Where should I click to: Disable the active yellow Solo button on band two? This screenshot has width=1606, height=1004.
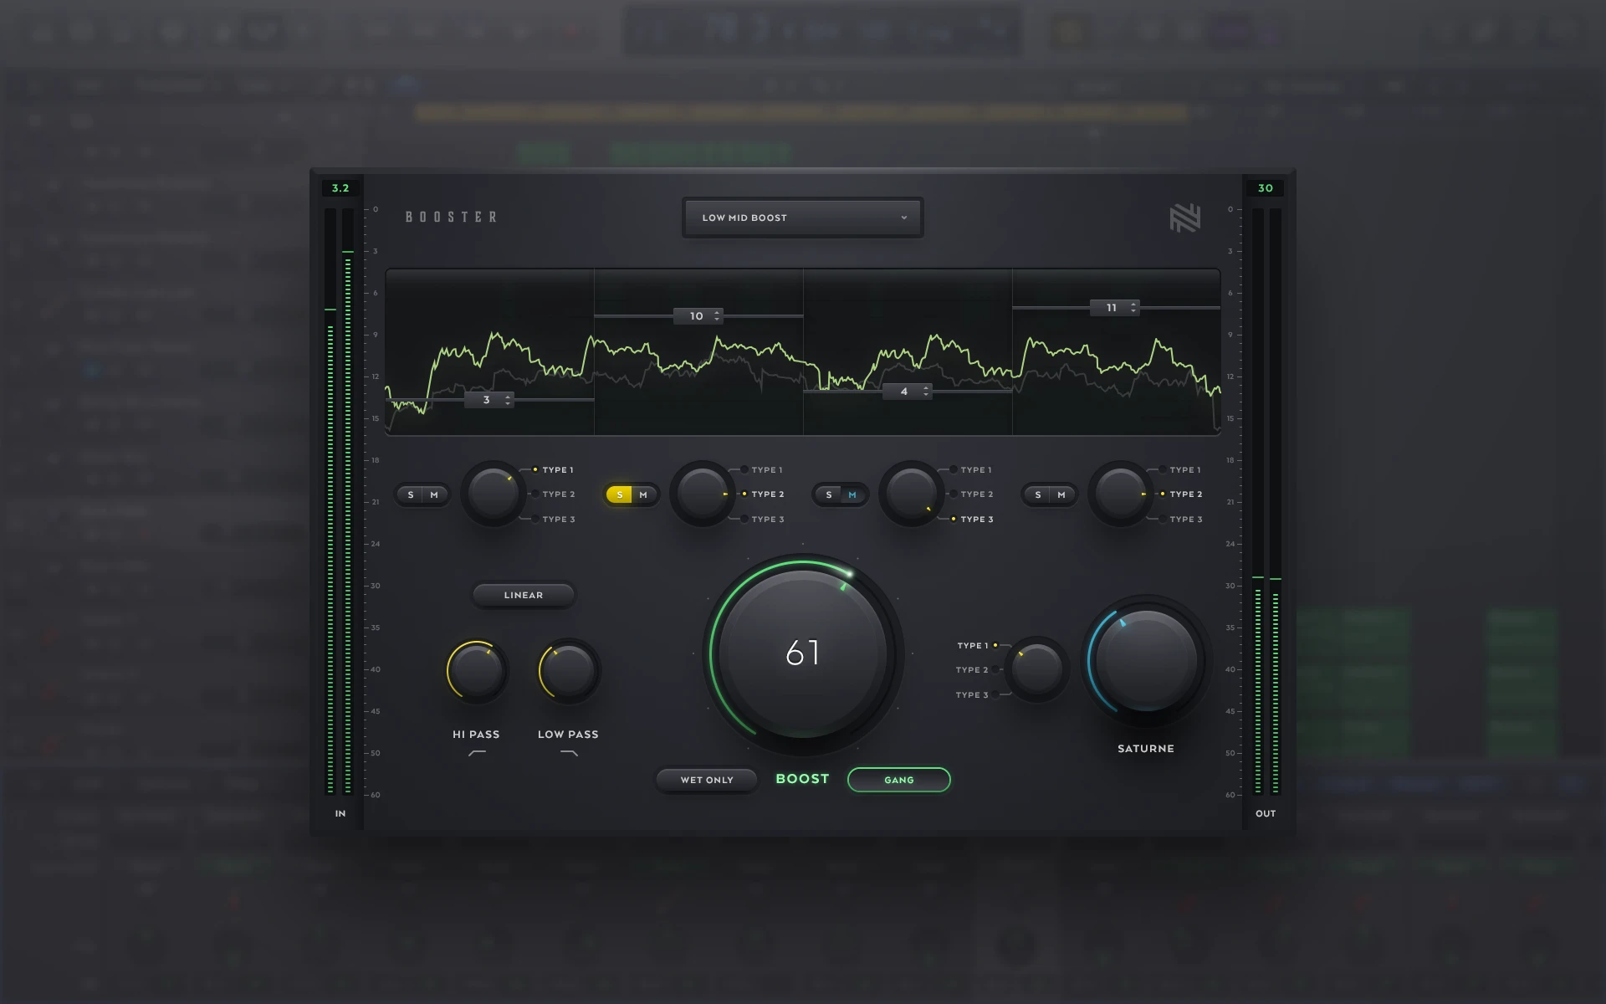[619, 494]
